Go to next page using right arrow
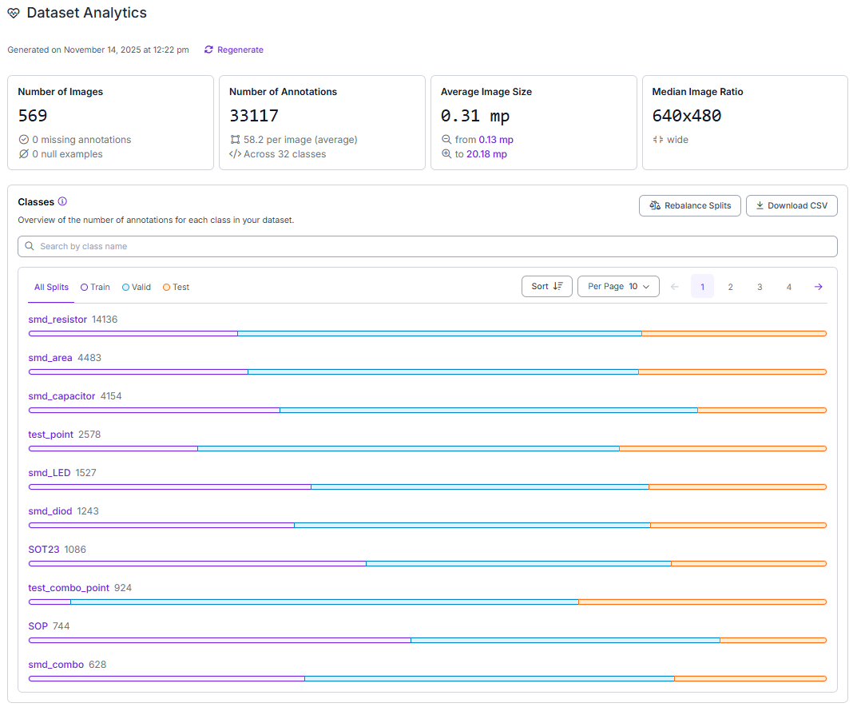 [x=818, y=287]
